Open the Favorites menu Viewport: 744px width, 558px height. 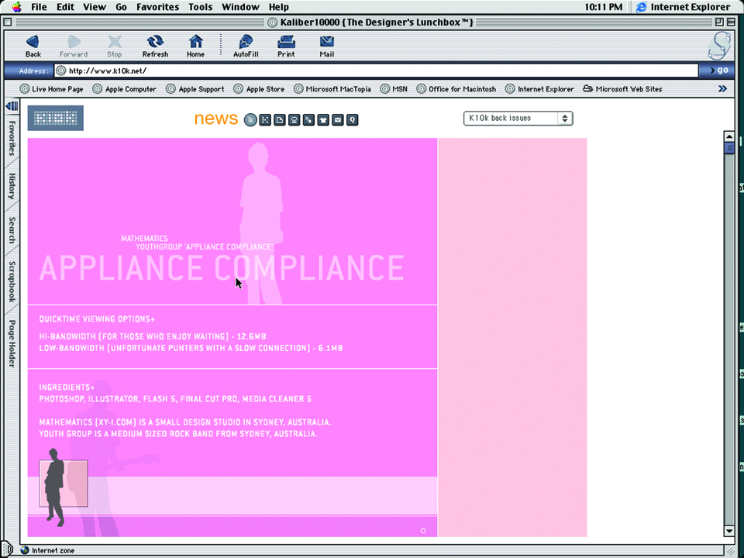[x=157, y=7]
